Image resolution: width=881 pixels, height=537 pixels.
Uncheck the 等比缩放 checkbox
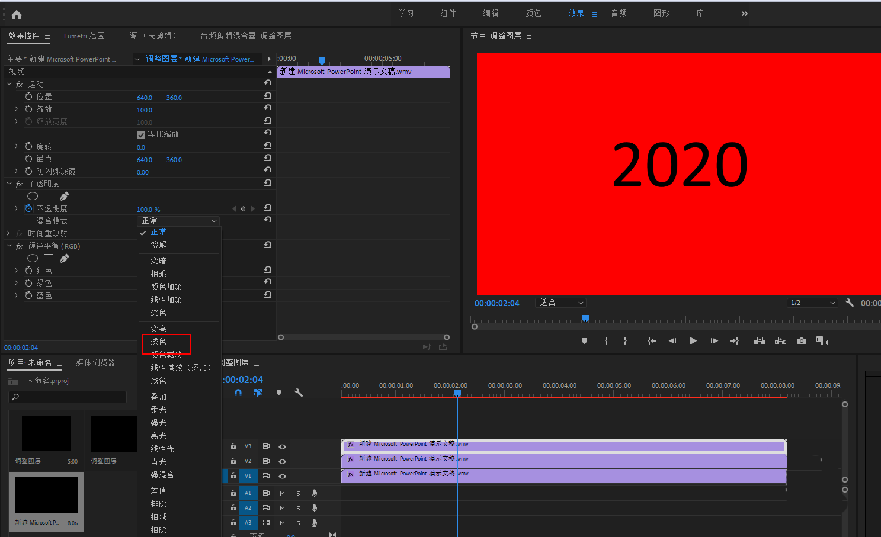(x=141, y=134)
